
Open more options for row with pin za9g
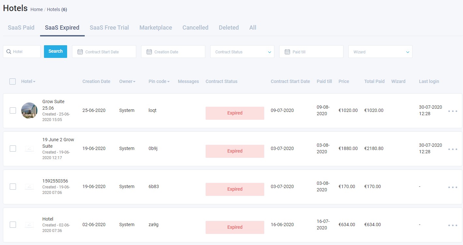[x=453, y=225]
